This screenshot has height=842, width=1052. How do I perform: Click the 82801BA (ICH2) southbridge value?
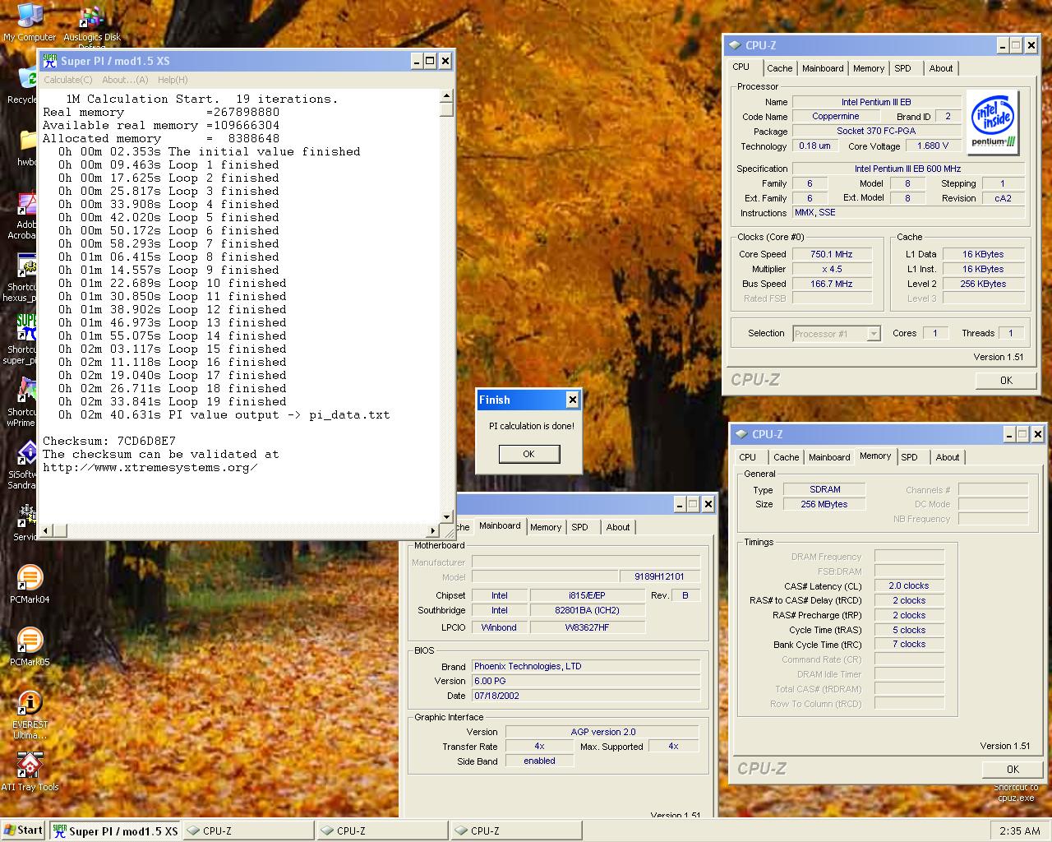pos(587,610)
